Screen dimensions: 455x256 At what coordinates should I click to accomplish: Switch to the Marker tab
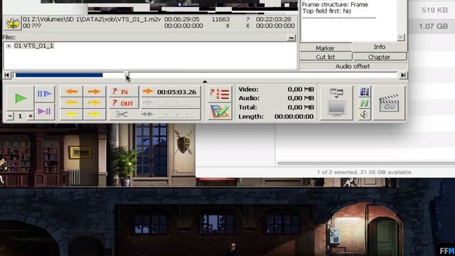tap(326, 48)
